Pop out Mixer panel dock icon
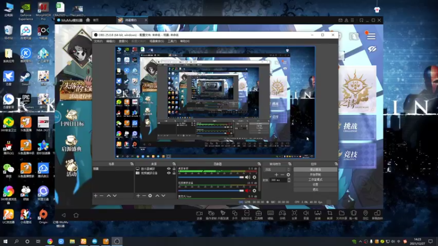Image resolution: width=438 pixels, height=246 pixels. point(259,164)
